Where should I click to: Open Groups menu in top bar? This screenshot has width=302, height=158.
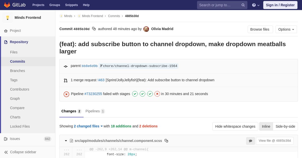click(x=55, y=5)
